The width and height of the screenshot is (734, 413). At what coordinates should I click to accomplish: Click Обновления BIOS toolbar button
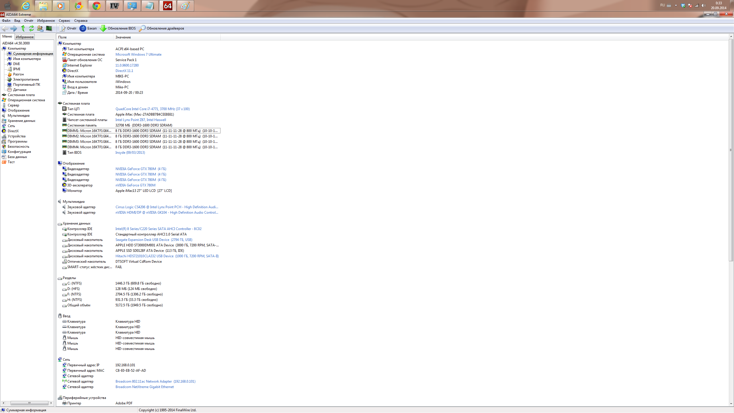pos(118,28)
